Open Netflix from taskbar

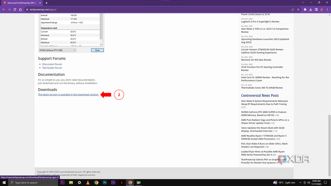[x=122, y=183]
